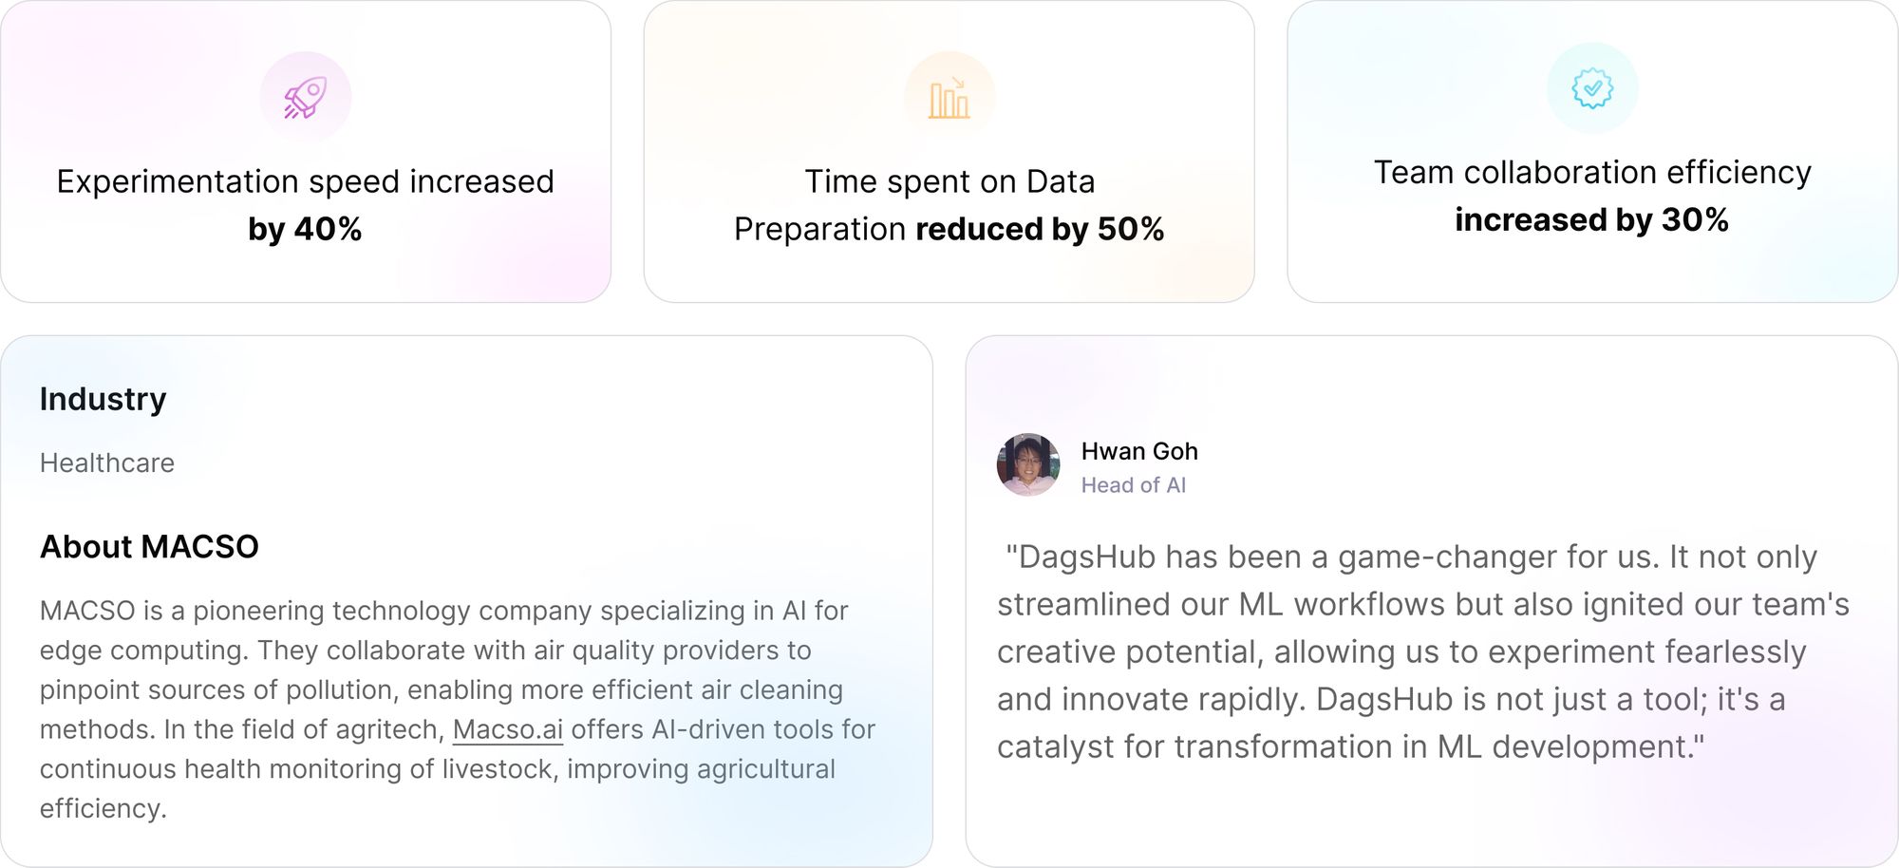Click the "continuous health monitoring of livestock" phrase
This screenshot has width=1899, height=868.
299,769
